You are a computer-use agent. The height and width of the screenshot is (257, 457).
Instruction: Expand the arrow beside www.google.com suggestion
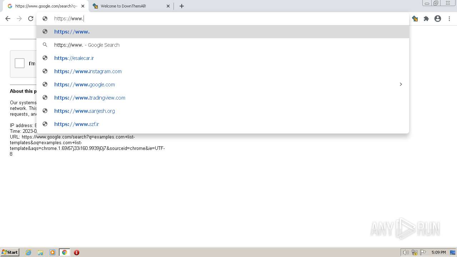[401, 84]
